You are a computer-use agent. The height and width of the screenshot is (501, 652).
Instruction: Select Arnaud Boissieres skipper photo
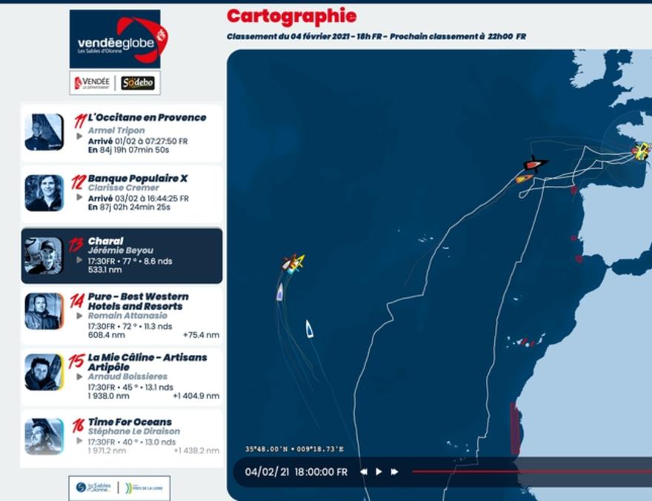(x=44, y=372)
